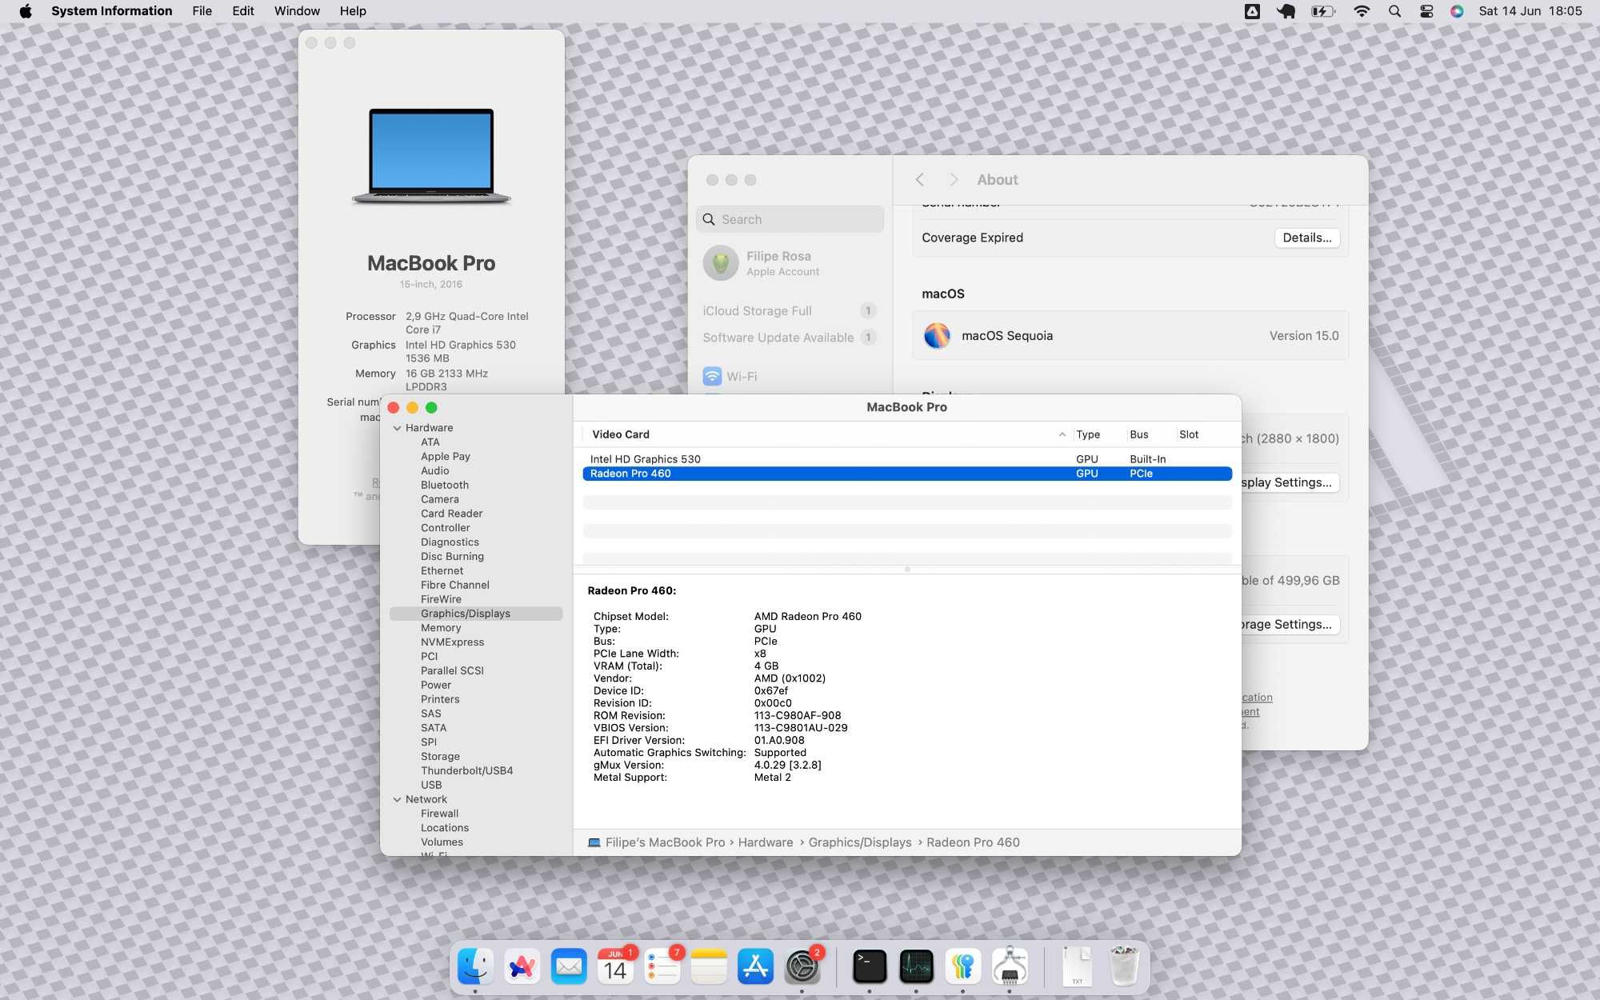Go forward with the Settings forward chevron
Screen dimensions: 1600x1000
953,180
